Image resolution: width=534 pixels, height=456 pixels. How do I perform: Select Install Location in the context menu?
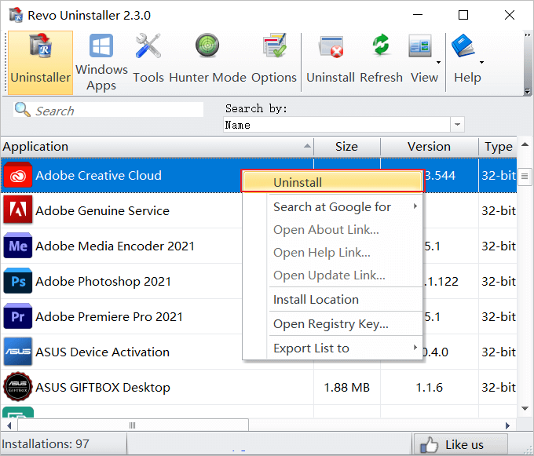pyautogui.click(x=316, y=299)
